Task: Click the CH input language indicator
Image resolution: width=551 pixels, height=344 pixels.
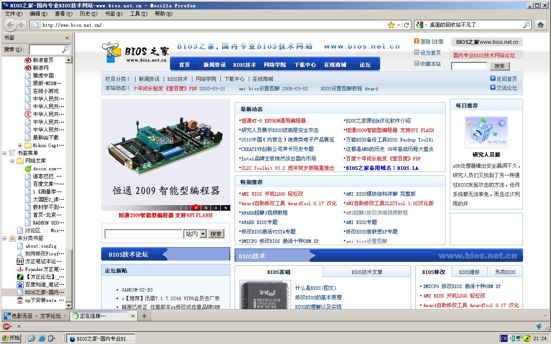Action: pos(504,338)
